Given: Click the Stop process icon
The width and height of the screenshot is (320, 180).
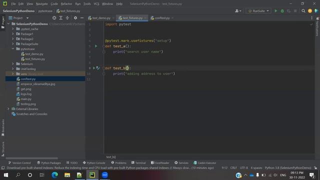Looking at the screenshot, I should 295,11.
